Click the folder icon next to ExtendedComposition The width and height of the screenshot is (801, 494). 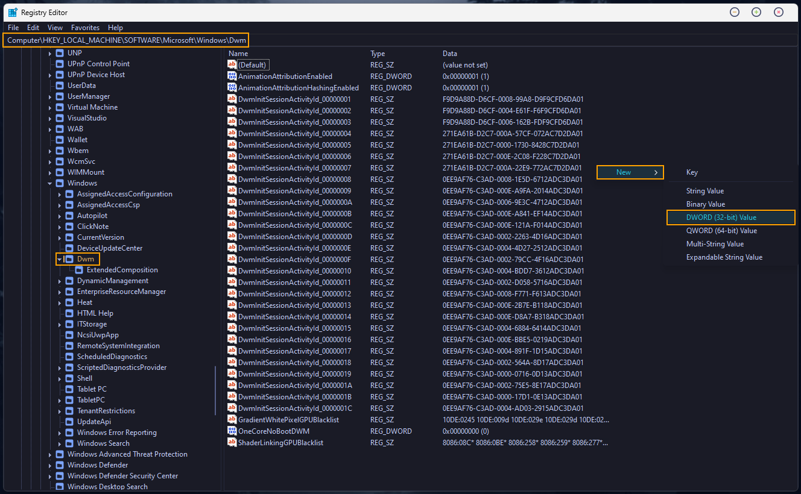point(79,270)
